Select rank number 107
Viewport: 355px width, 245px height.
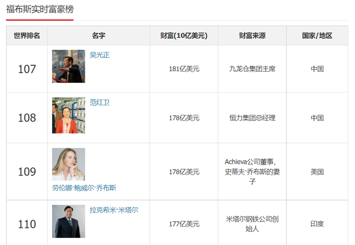[27, 69]
